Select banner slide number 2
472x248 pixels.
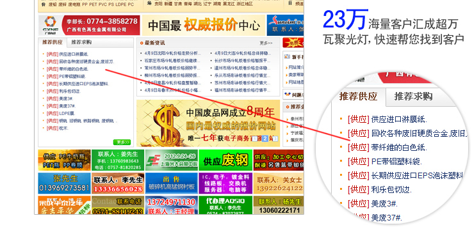265,139
